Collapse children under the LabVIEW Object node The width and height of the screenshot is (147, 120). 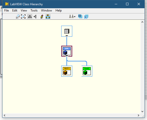(x=67, y=36)
